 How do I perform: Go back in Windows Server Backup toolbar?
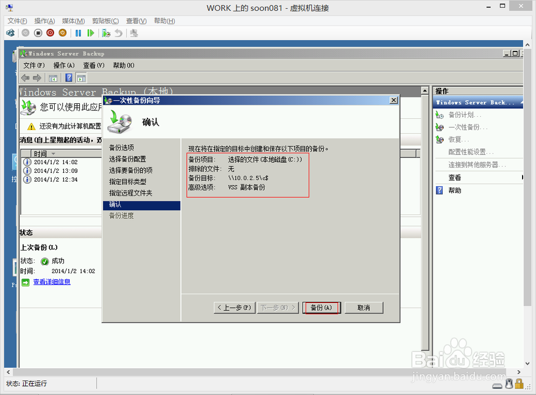[x=25, y=78]
